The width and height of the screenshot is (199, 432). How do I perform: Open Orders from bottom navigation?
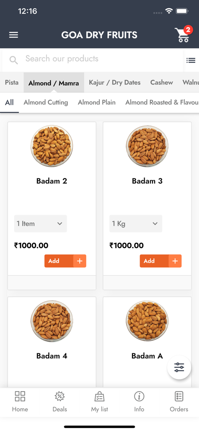pos(179,402)
